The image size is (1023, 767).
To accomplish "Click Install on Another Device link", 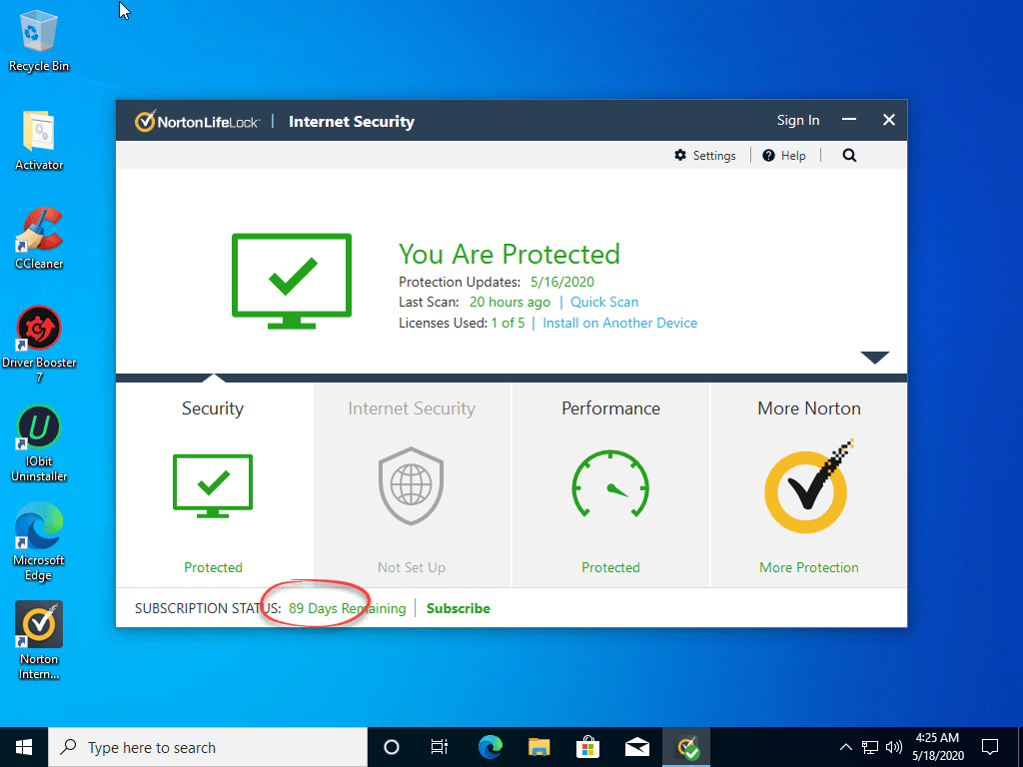I will [619, 323].
